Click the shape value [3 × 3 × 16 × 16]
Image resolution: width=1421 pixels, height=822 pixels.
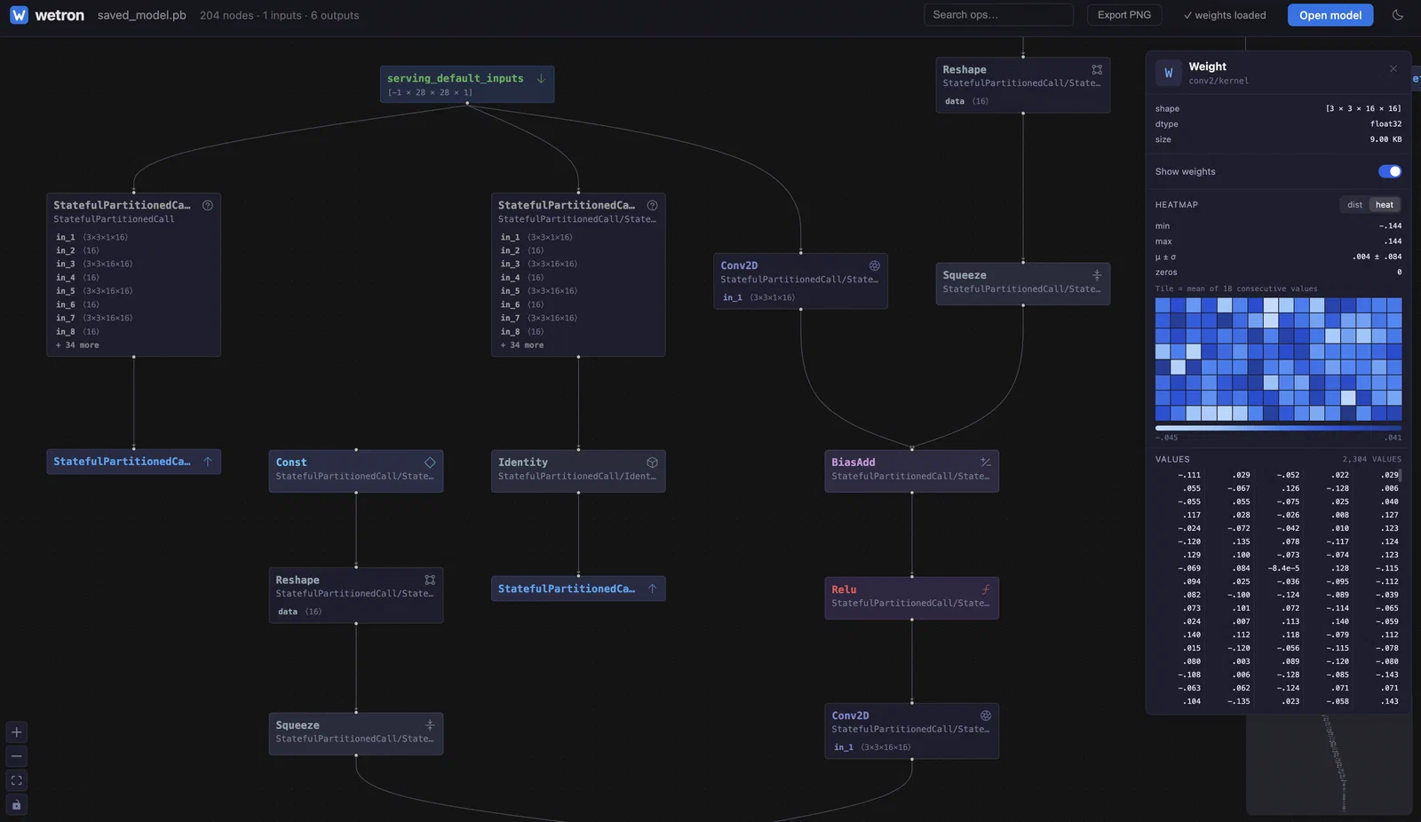click(1363, 108)
